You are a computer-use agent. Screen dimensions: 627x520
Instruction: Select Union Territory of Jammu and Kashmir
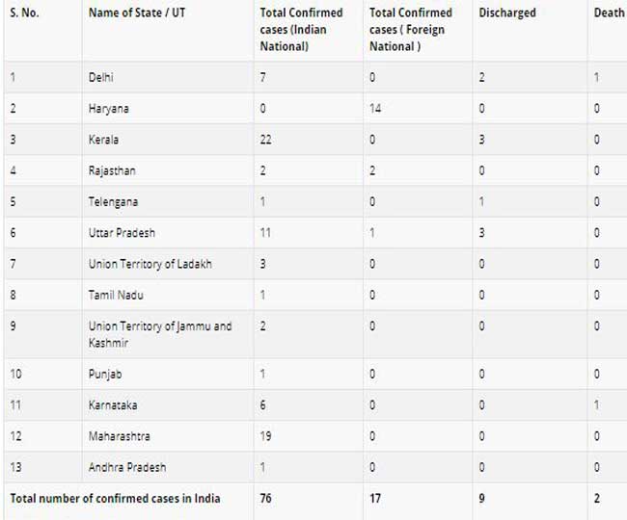(x=160, y=334)
